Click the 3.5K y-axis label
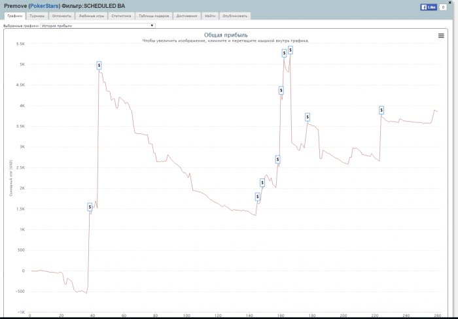Image resolution: width=458 pixels, height=319 pixels. [x=20, y=126]
